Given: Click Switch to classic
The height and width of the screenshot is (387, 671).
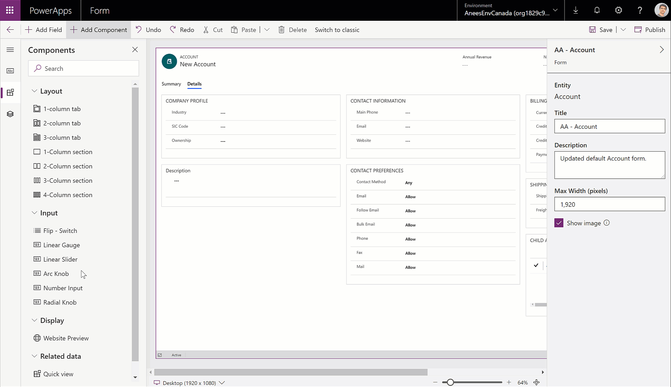Looking at the screenshot, I should coord(337,29).
